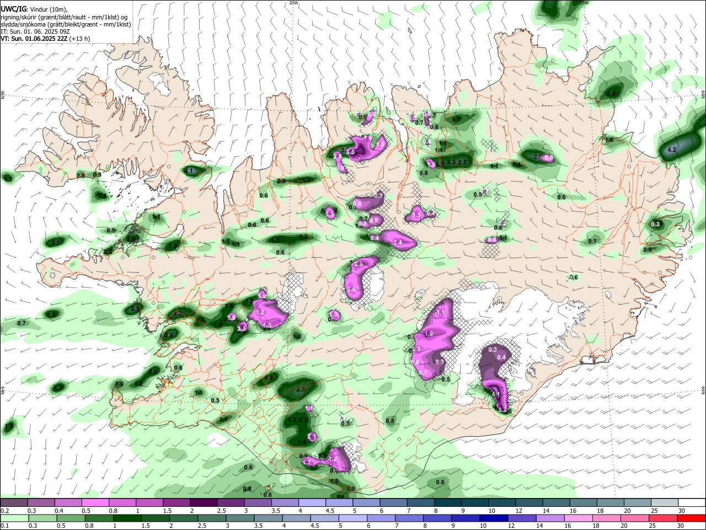Select the darkest purple snow swatch starting at 2

[x=204, y=503]
